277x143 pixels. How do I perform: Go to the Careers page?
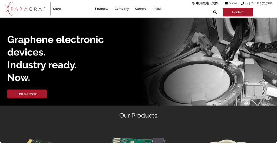[x=141, y=9]
